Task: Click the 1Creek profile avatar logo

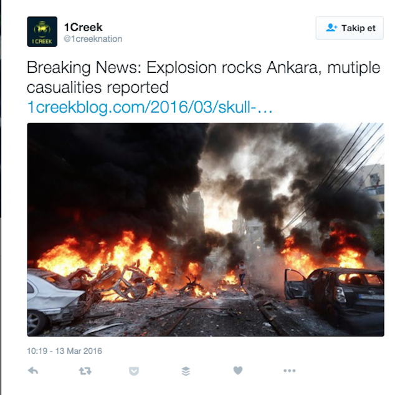Action: pos(42,32)
